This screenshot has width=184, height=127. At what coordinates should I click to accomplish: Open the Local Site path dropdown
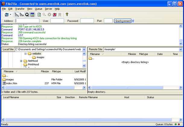[84, 50]
